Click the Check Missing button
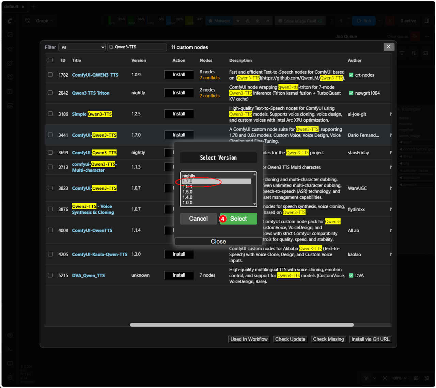This screenshot has height=388, width=436. tap(328, 339)
